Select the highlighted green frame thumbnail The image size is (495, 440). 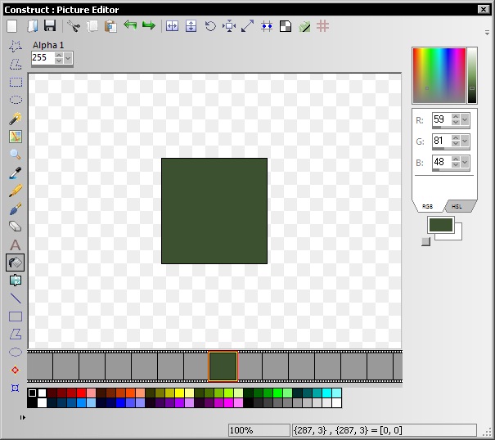[223, 366]
